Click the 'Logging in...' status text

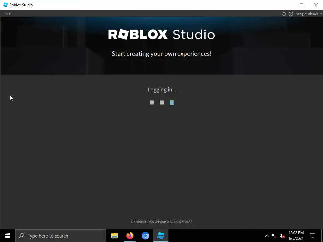[162, 89]
